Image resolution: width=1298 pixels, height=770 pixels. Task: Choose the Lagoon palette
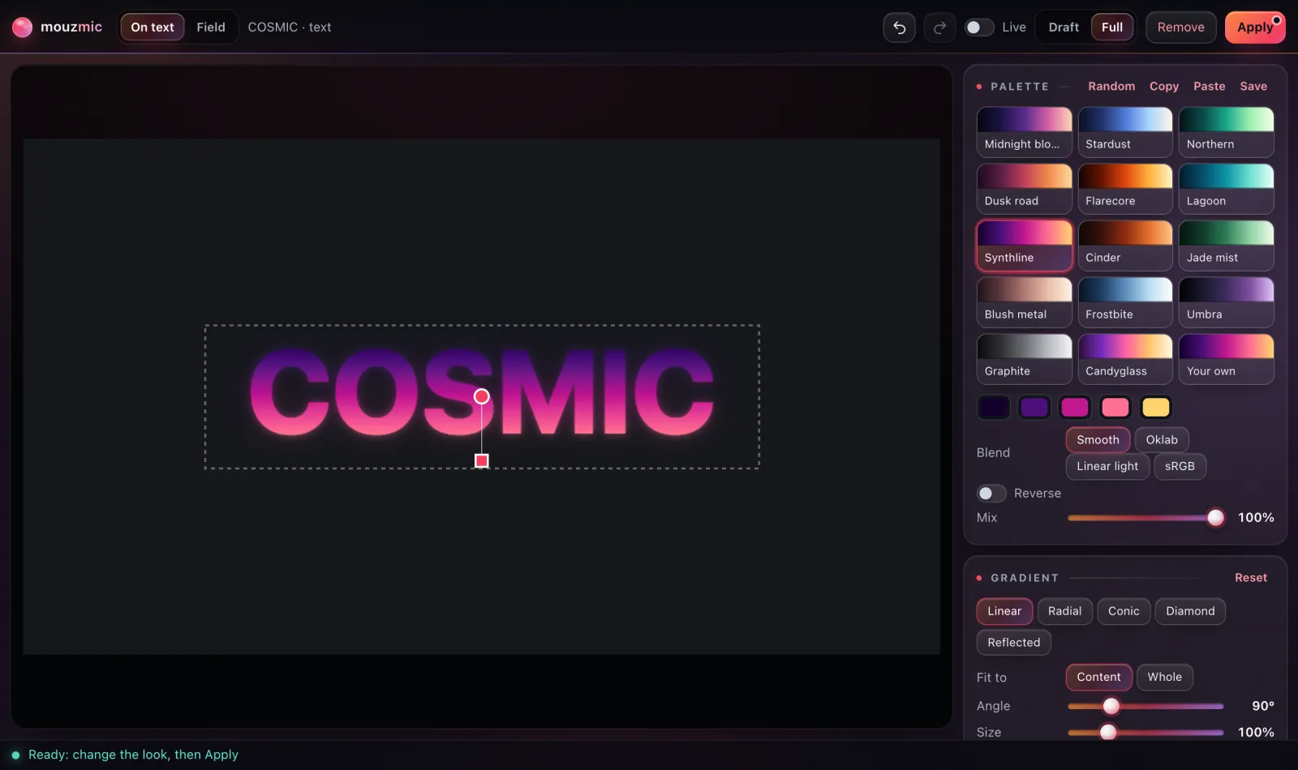[1227, 189]
